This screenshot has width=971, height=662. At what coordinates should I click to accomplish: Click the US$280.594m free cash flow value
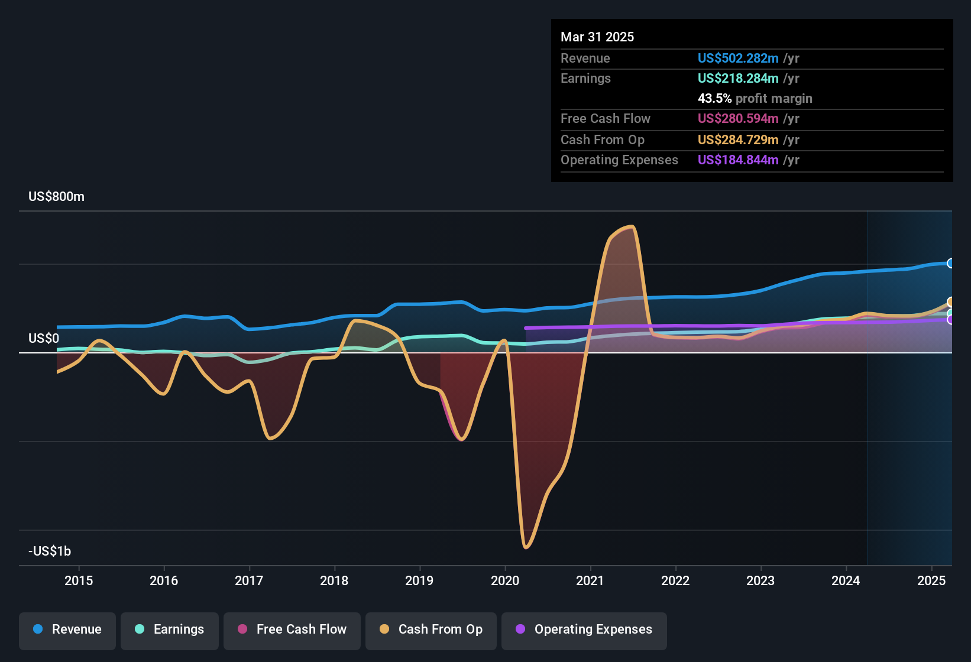click(738, 119)
